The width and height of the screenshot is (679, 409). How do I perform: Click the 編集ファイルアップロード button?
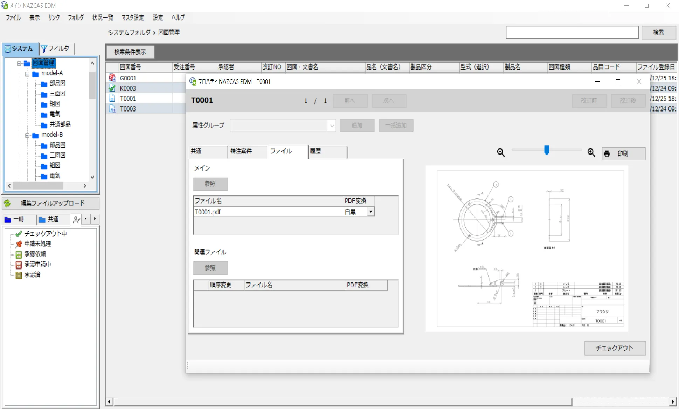click(x=51, y=203)
